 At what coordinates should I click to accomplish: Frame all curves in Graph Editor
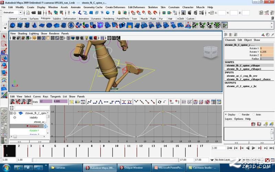coord(71,102)
